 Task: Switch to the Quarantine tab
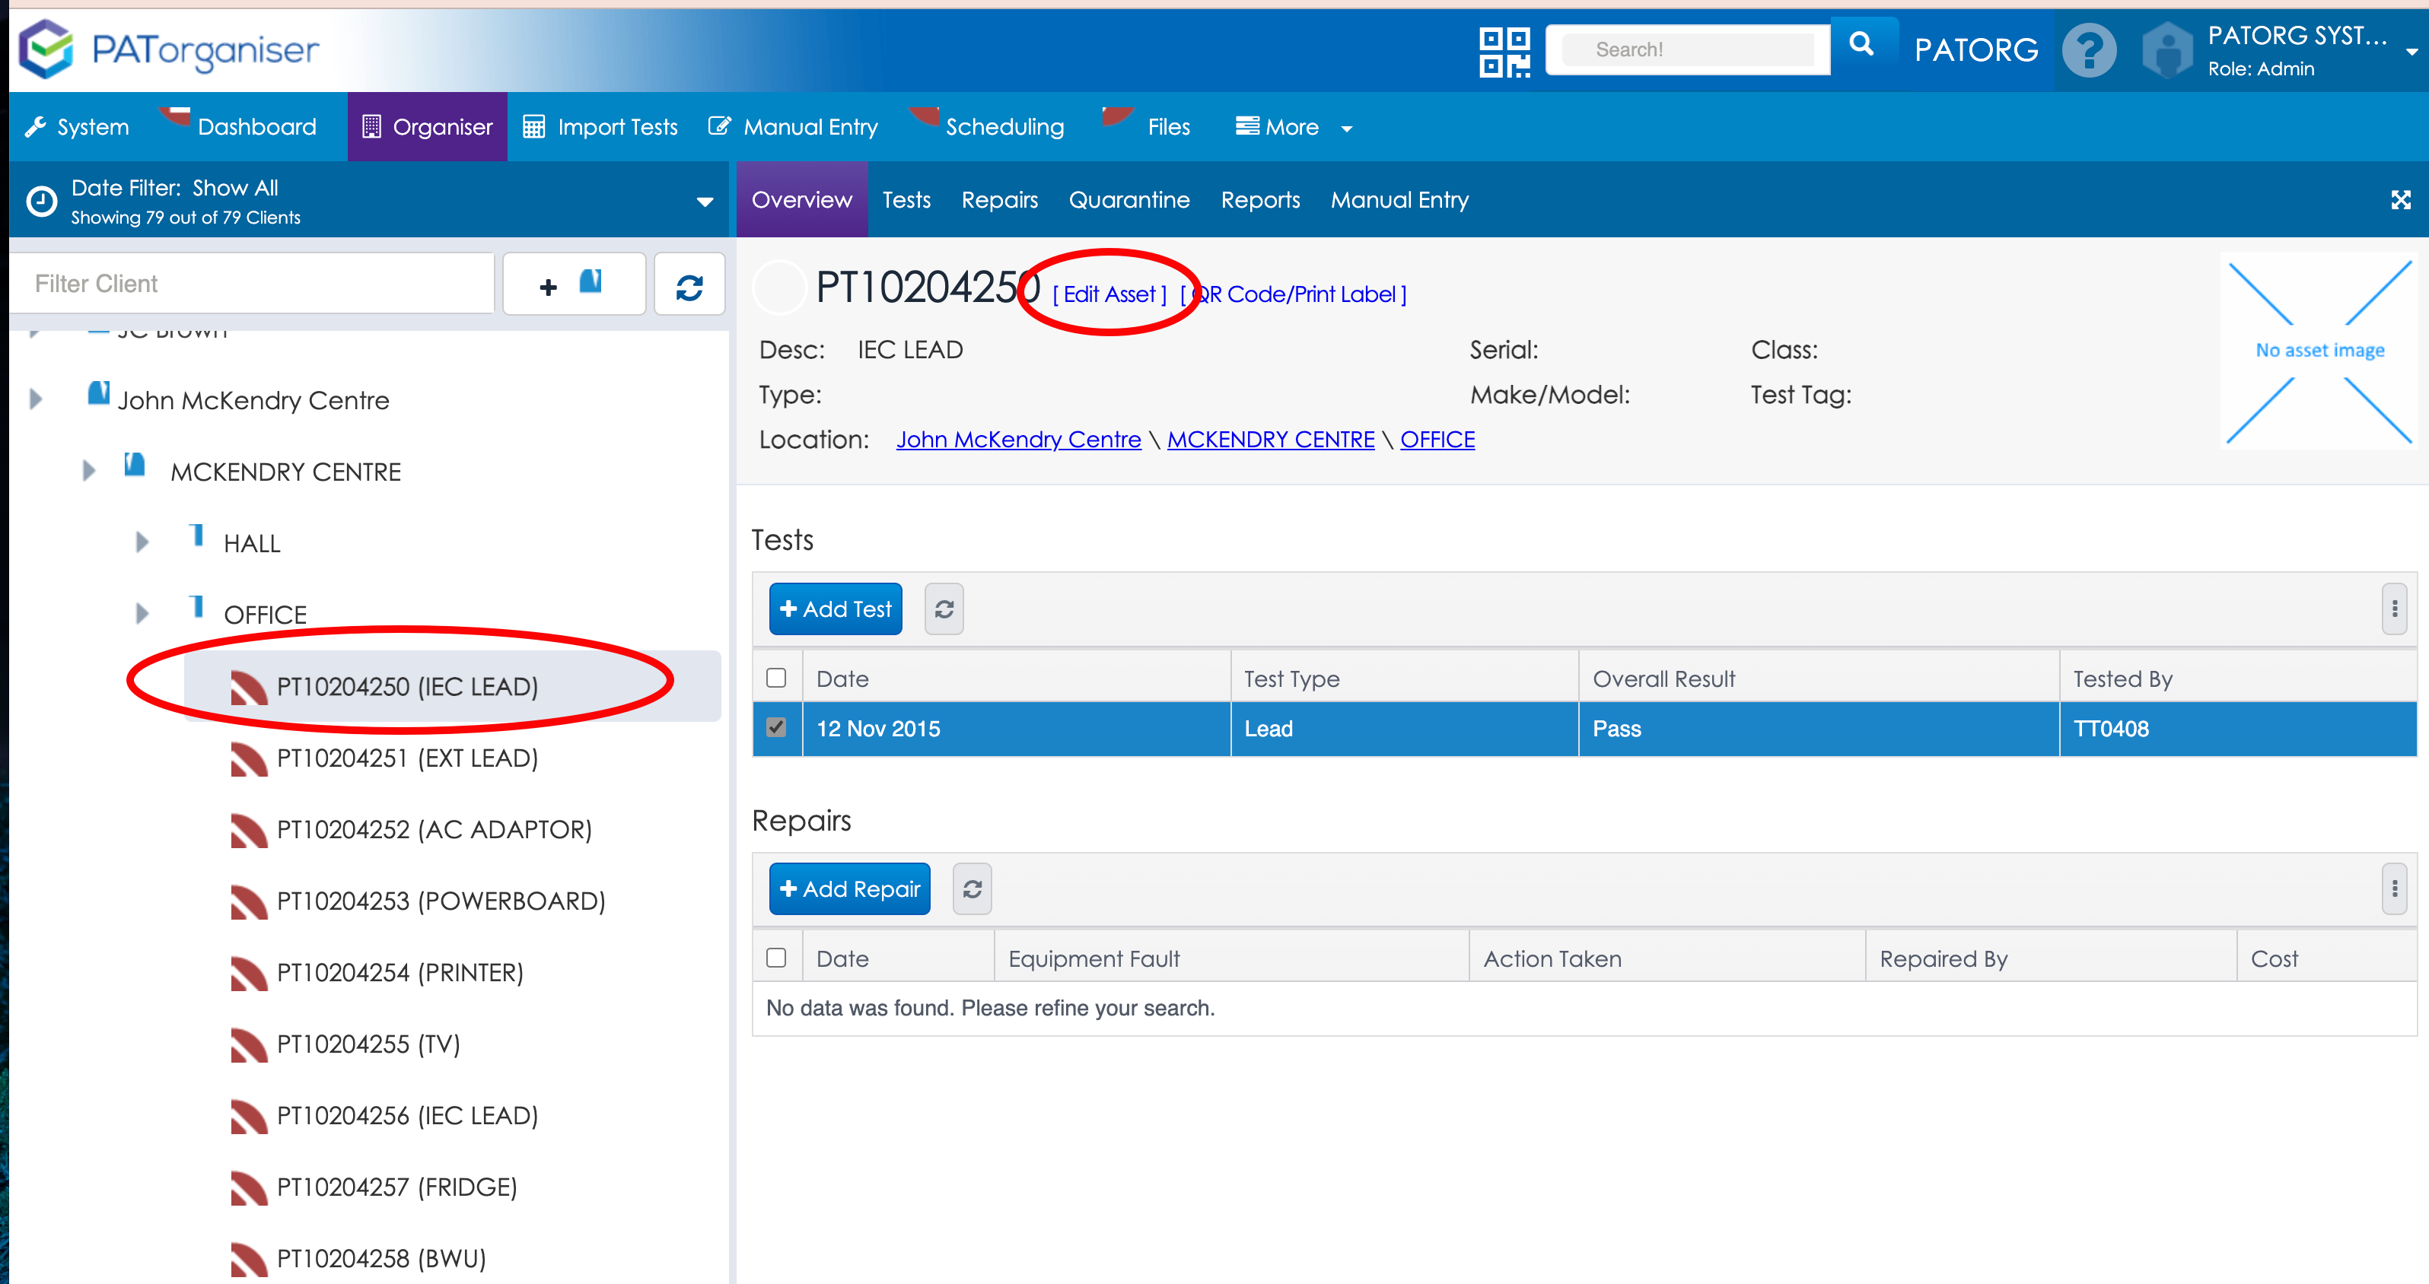tap(1129, 200)
